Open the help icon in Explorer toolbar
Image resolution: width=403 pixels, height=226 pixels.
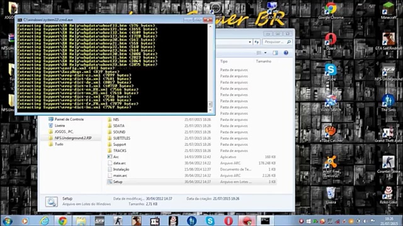[286, 53]
